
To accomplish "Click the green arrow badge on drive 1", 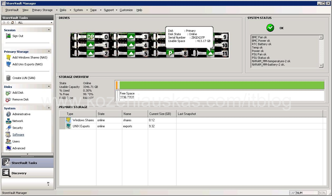I will click(x=91, y=45).
